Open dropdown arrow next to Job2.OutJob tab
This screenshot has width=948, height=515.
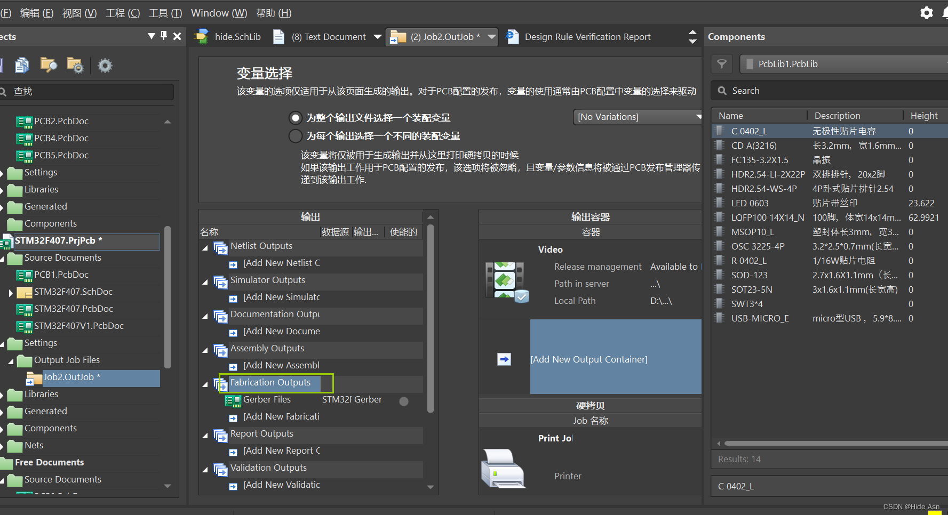[x=492, y=37]
